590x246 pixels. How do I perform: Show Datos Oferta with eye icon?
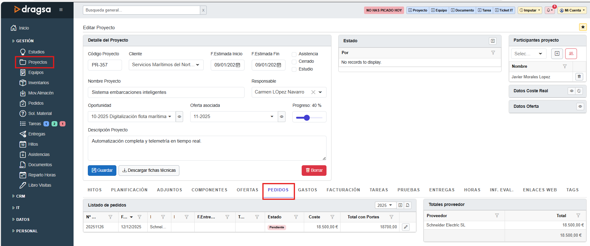580,107
